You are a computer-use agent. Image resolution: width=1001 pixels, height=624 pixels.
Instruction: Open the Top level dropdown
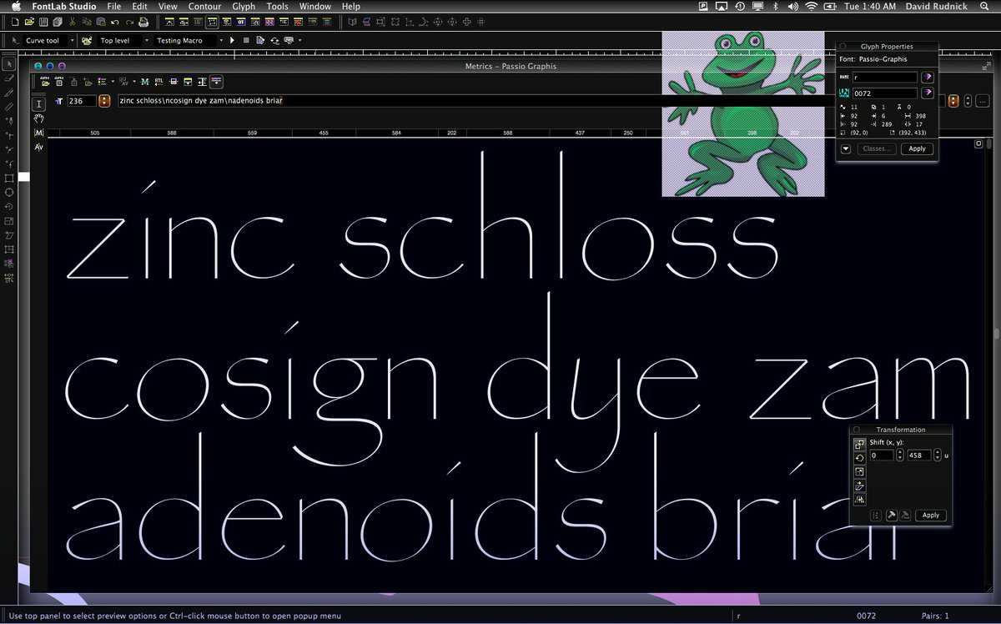click(147, 40)
